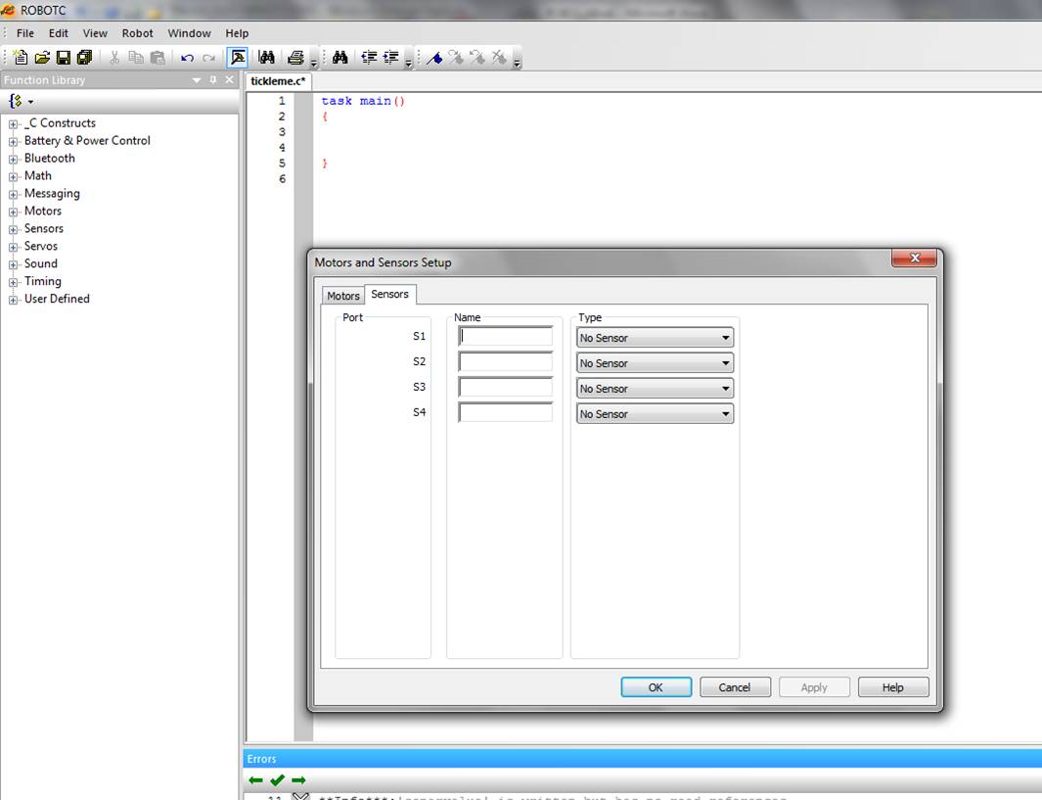The height and width of the screenshot is (800, 1042).
Task: Click the S1 sensor name field
Action: coord(506,337)
